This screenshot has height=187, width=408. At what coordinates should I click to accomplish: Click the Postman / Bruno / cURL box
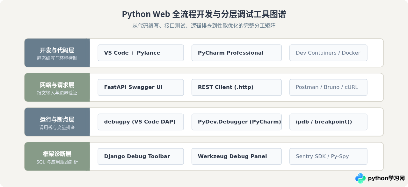click(x=328, y=87)
